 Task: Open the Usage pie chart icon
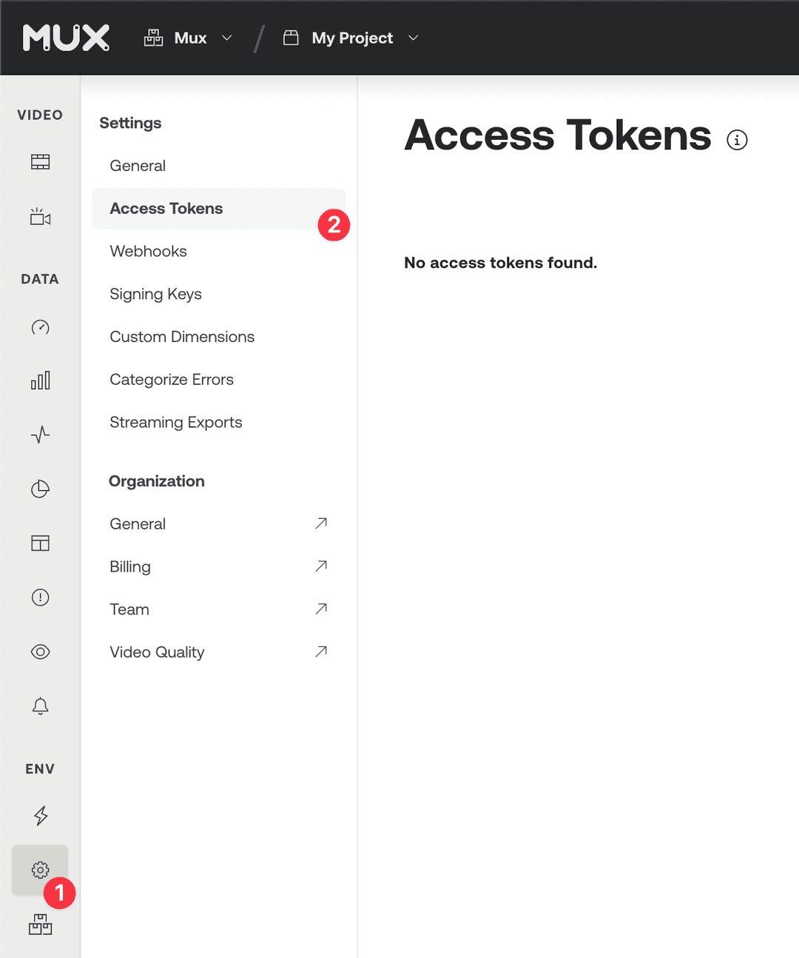(40, 489)
